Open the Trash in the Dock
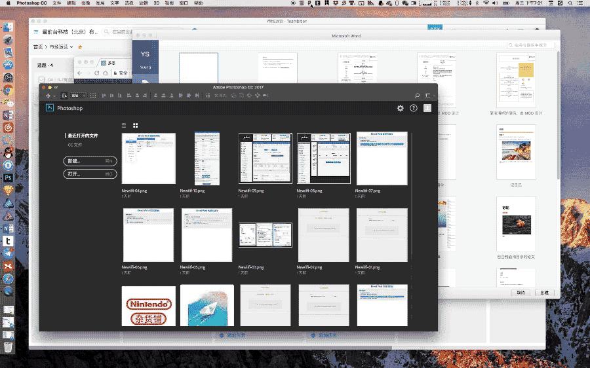This screenshot has height=368, width=590. [x=8, y=346]
